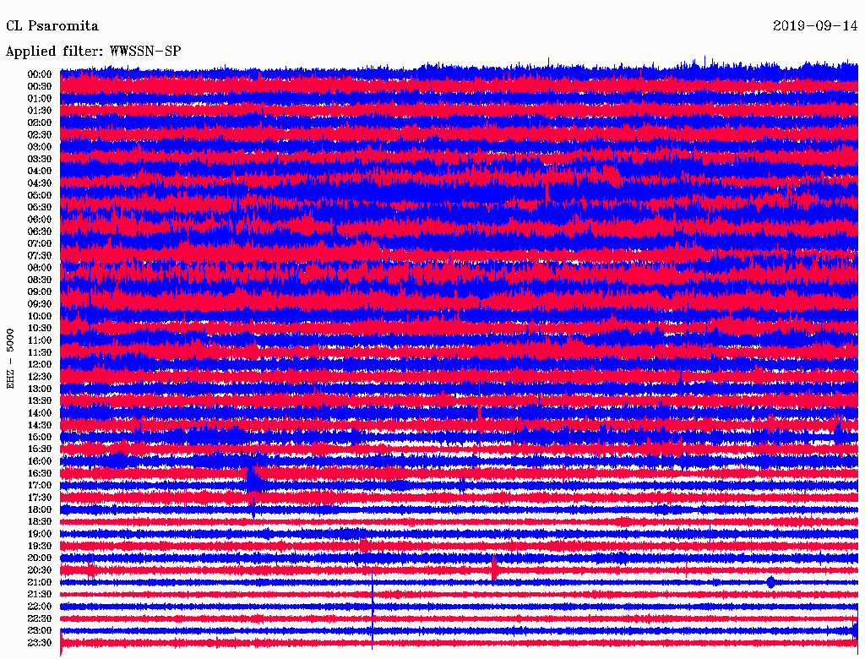The width and height of the screenshot is (865, 659).
Task: Select the 21:30 time label
Action: (40, 595)
